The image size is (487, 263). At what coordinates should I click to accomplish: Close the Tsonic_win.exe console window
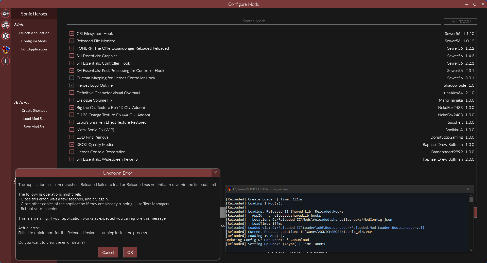tap(468, 189)
